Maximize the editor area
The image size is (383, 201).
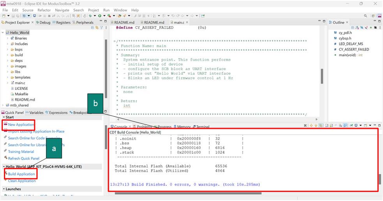324,21
